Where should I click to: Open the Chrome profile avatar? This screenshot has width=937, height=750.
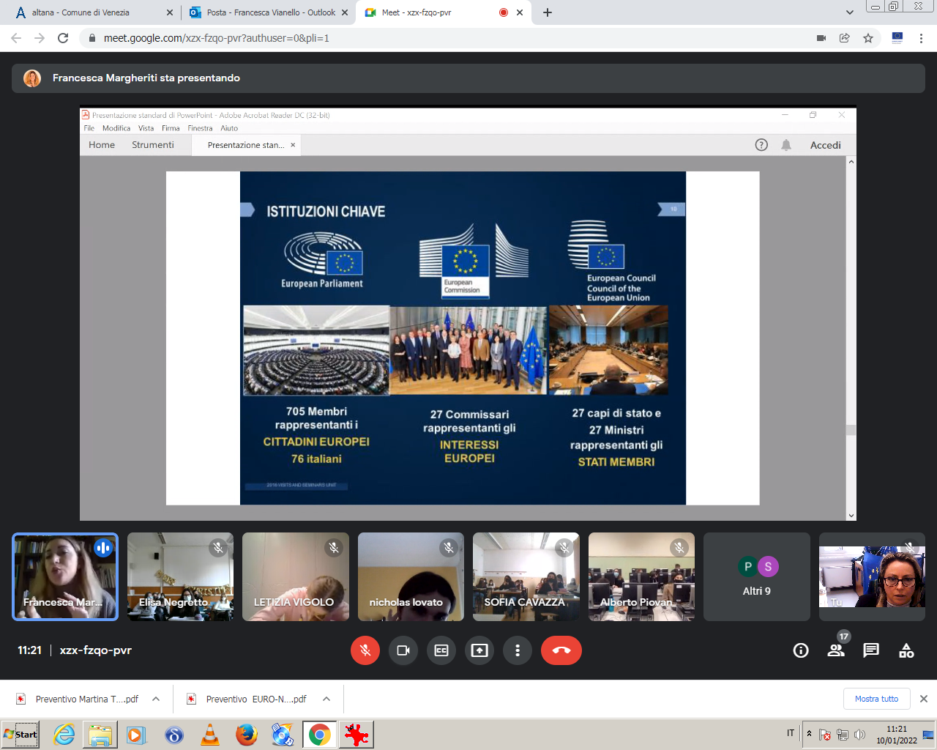(x=897, y=38)
